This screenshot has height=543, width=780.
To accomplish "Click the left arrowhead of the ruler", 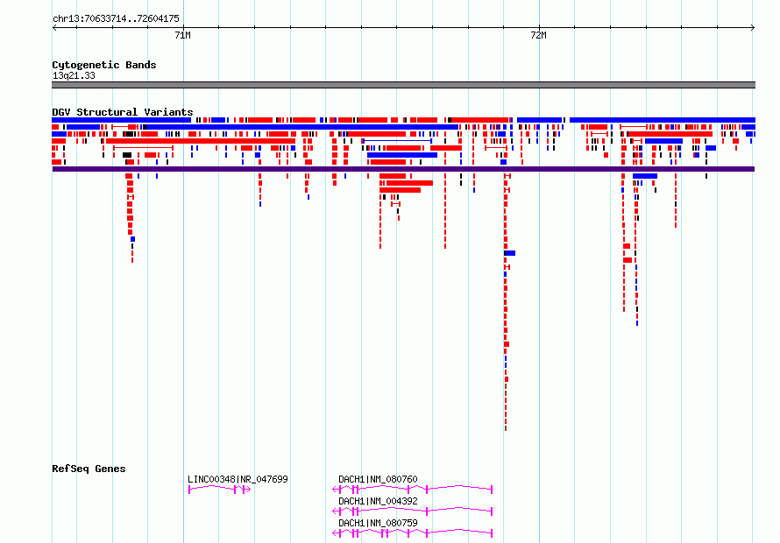I will tap(54, 28).
